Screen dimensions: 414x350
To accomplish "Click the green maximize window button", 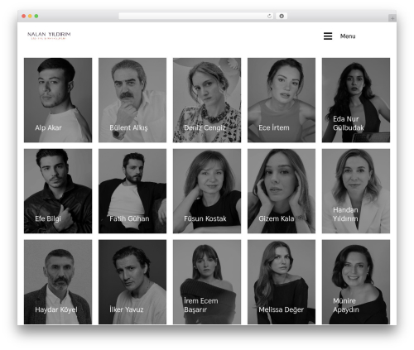I will pos(36,17).
